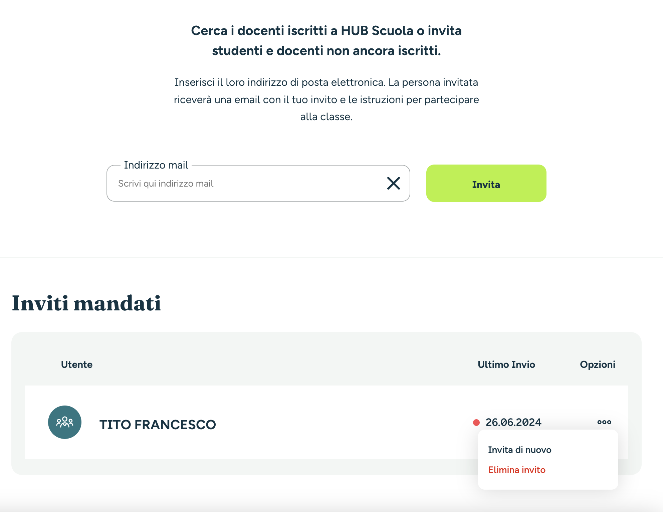Click empty space in Tito Francesco's invite row
The image size is (663, 512).
(x=334, y=422)
